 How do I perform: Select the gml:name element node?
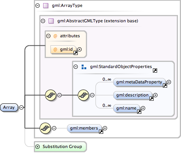click(126, 108)
